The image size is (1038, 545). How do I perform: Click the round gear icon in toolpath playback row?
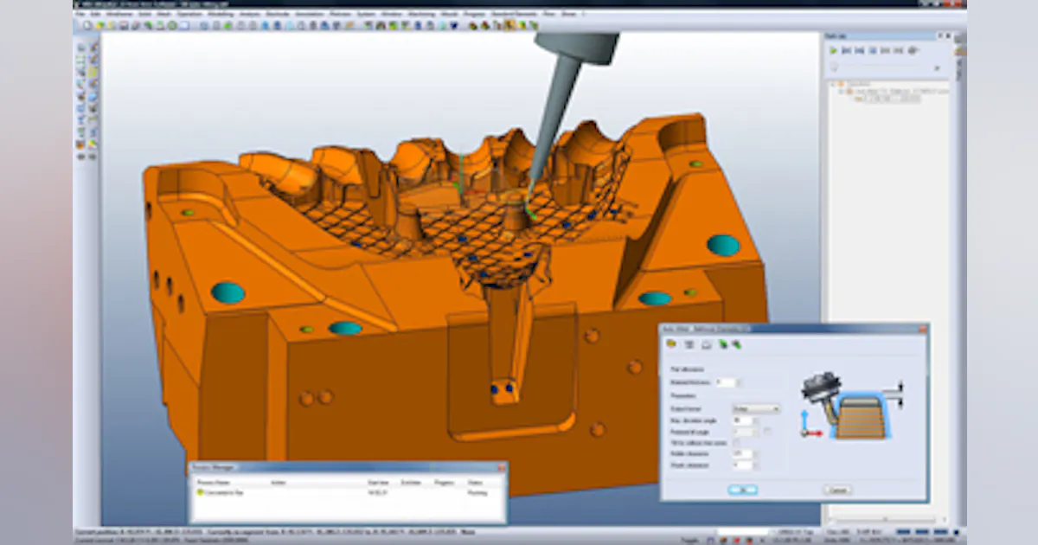[x=912, y=51]
